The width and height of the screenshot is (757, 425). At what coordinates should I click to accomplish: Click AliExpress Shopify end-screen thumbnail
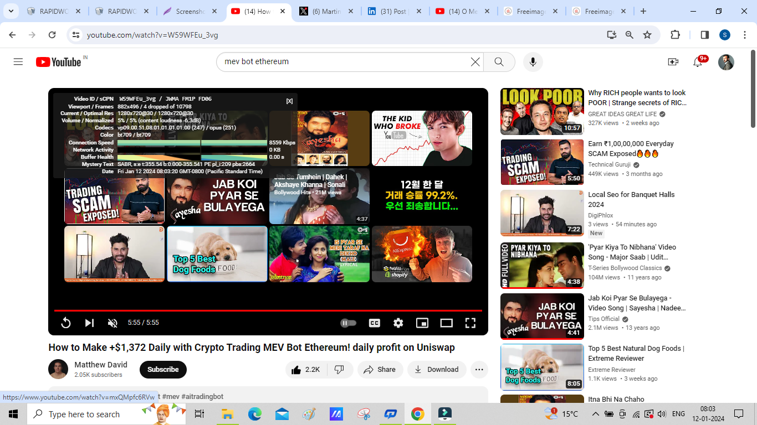pos(422,254)
